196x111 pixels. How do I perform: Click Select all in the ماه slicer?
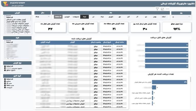pos(58,17)
